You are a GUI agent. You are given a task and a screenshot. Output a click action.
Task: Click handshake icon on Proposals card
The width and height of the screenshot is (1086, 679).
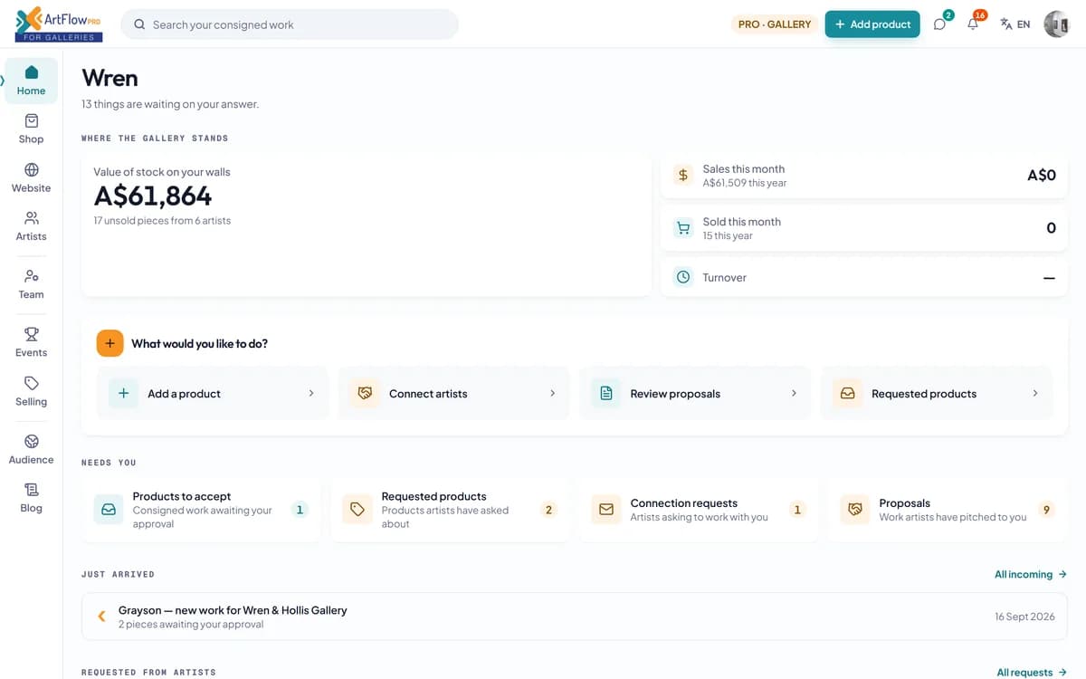pos(855,510)
